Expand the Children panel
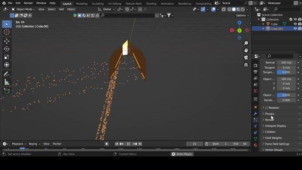Viewport: 302px width, 170px height. (x=270, y=132)
